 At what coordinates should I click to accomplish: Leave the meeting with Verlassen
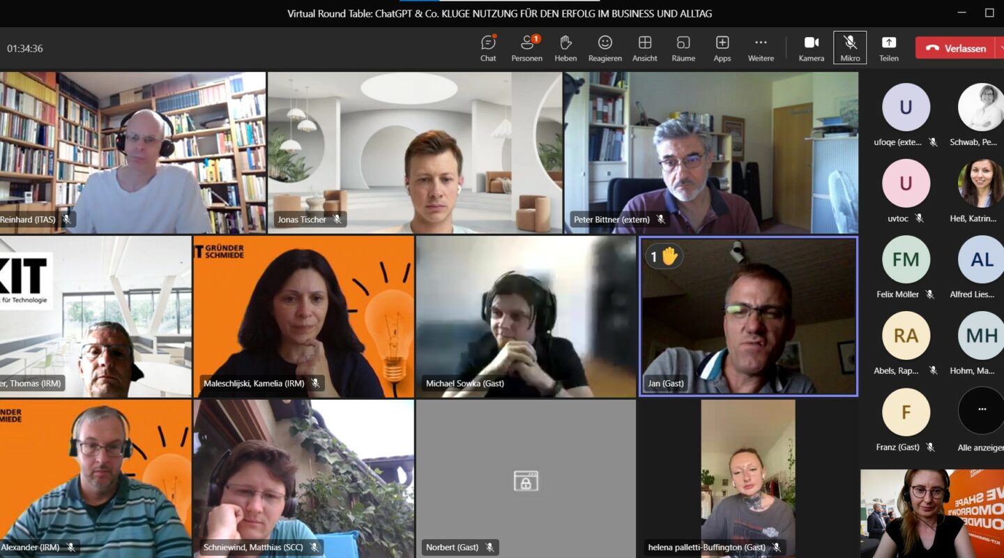point(955,48)
